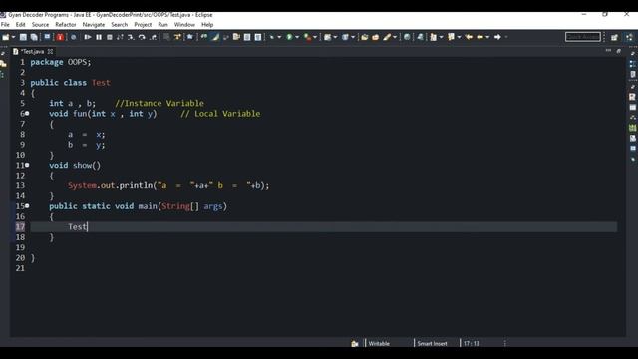Open the Search menu

click(120, 25)
